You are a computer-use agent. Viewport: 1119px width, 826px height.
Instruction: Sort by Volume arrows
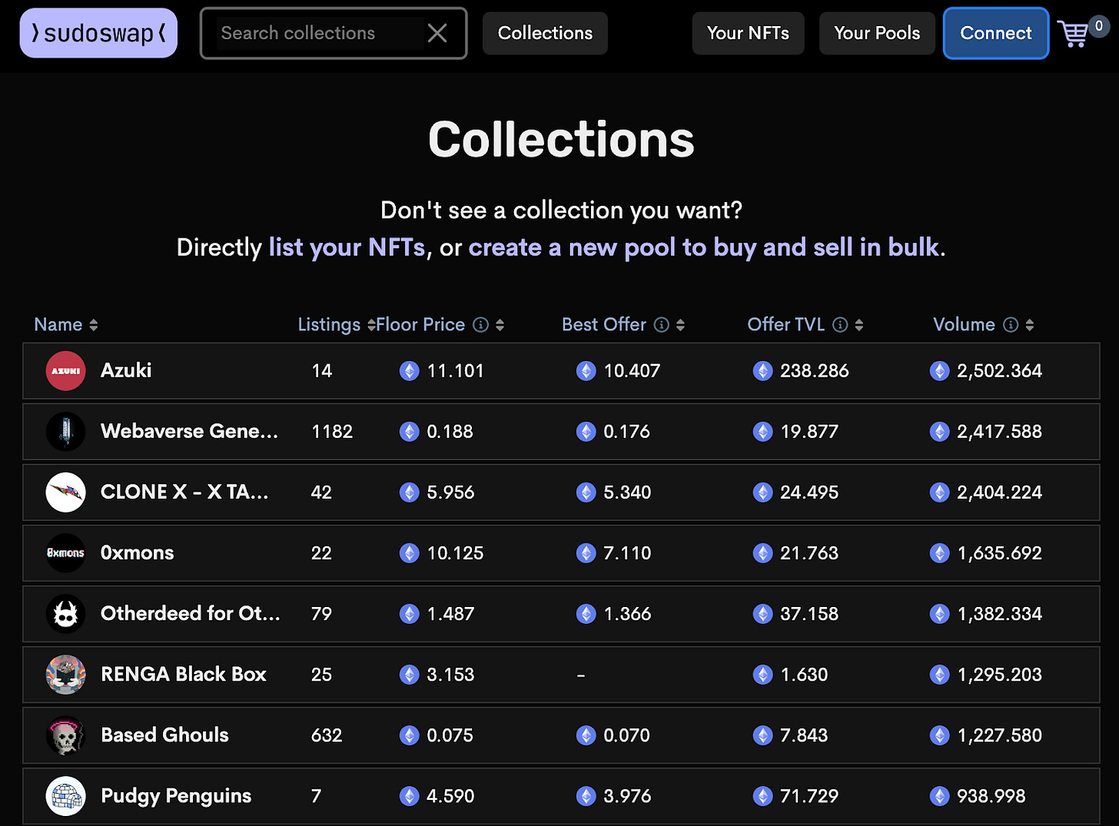tap(1030, 325)
